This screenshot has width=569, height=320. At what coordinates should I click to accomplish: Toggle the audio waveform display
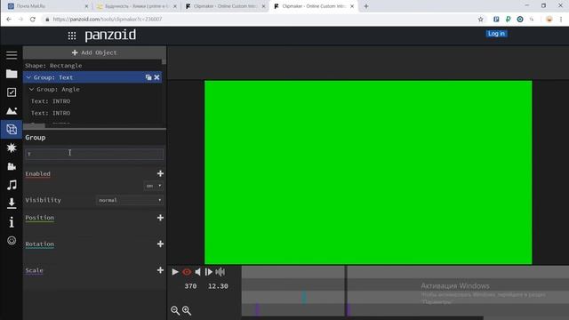point(220,272)
